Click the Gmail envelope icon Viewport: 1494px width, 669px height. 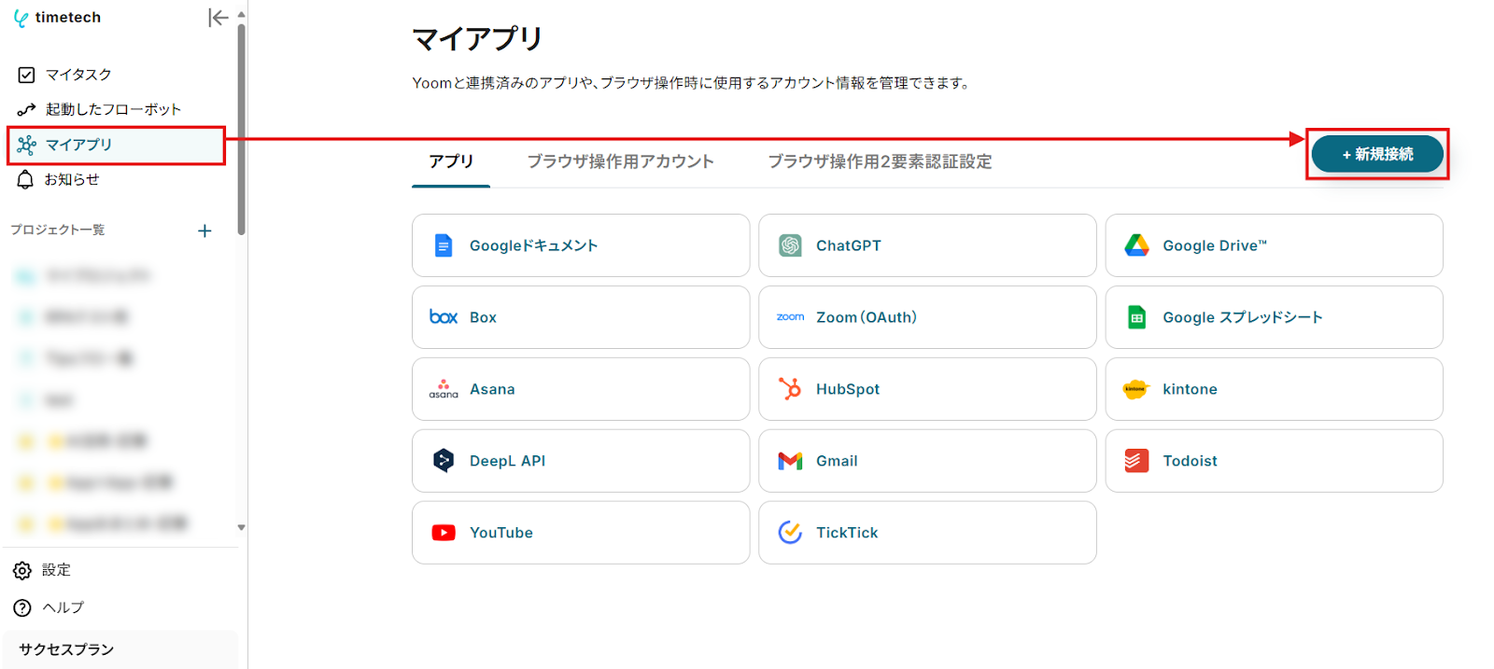(790, 461)
